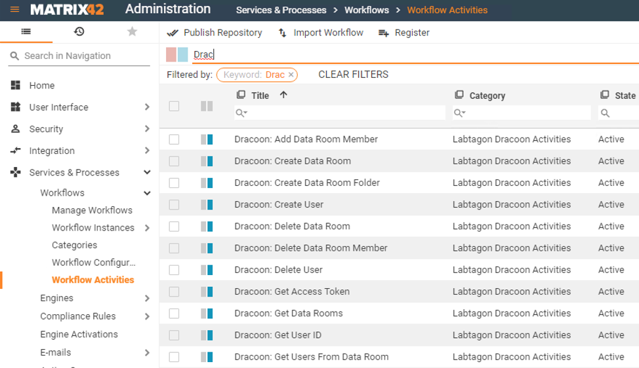This screenshot has width=639, height=368.
Task: Switch to the navigation list tab
Action: tap(26, 31)
